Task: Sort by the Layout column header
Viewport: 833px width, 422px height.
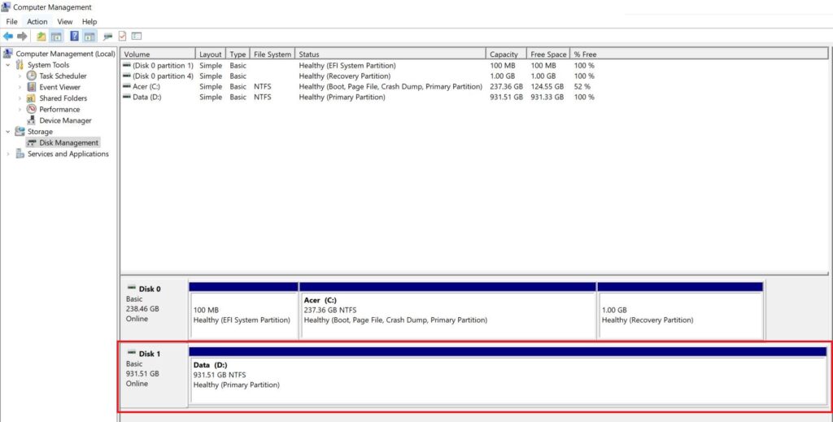Action: pos(211,54)
